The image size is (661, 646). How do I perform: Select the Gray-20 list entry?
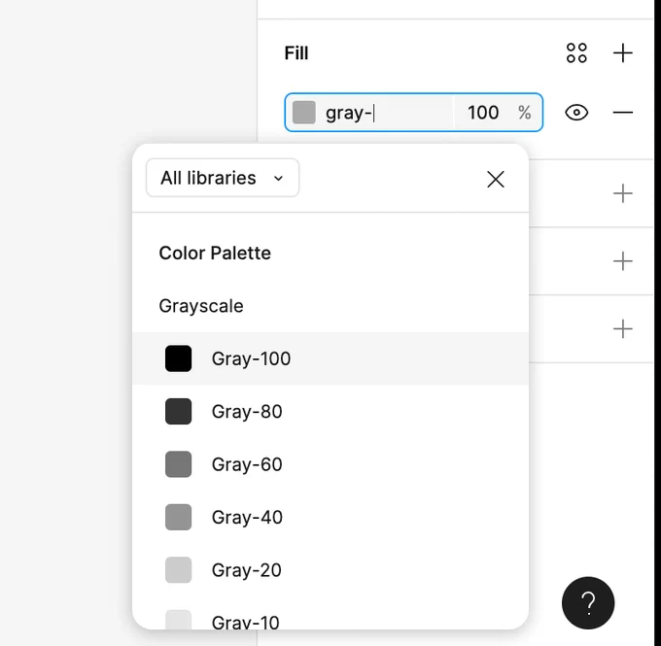[x=330, y=569]
